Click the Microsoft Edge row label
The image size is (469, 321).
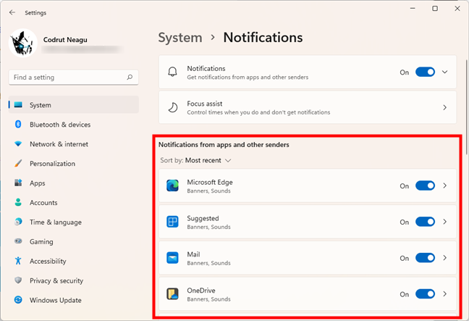pos(210,182)
